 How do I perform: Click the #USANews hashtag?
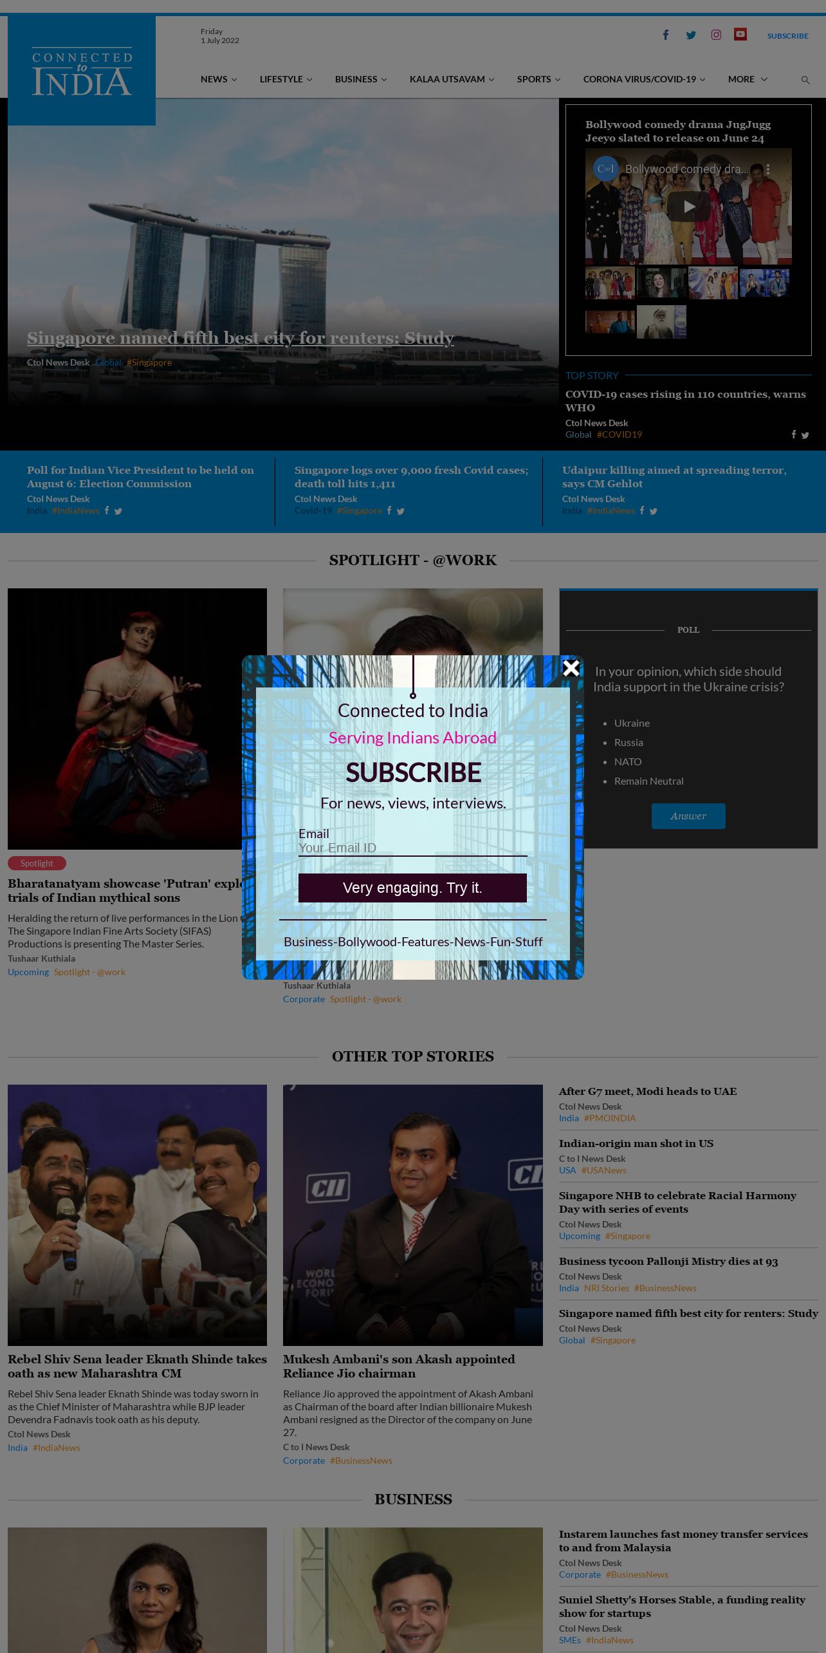click(x=604, y=1170)
